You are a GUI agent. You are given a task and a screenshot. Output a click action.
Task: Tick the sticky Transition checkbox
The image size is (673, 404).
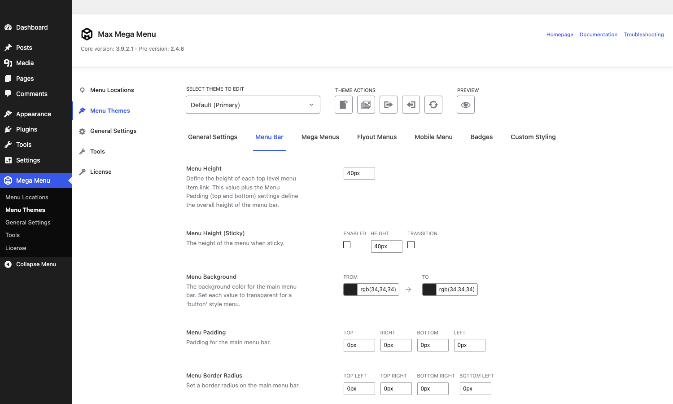pyautogui.click(x=411, y=245)
